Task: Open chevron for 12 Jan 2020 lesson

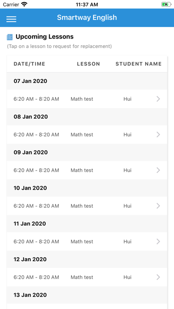Action: pos(158,277)
